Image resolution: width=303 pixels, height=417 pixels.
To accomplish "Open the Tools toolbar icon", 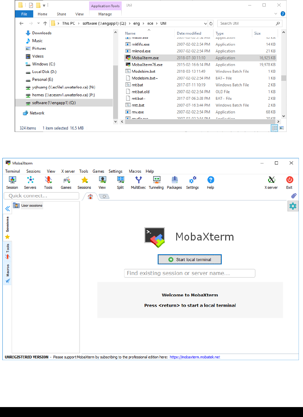I will click(x=48, y=182).
